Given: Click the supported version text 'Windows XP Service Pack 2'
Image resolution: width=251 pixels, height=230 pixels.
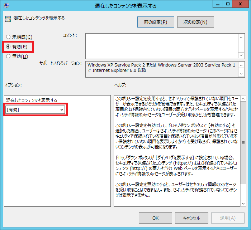Looking at the screenshot, I should click(116, 65).
